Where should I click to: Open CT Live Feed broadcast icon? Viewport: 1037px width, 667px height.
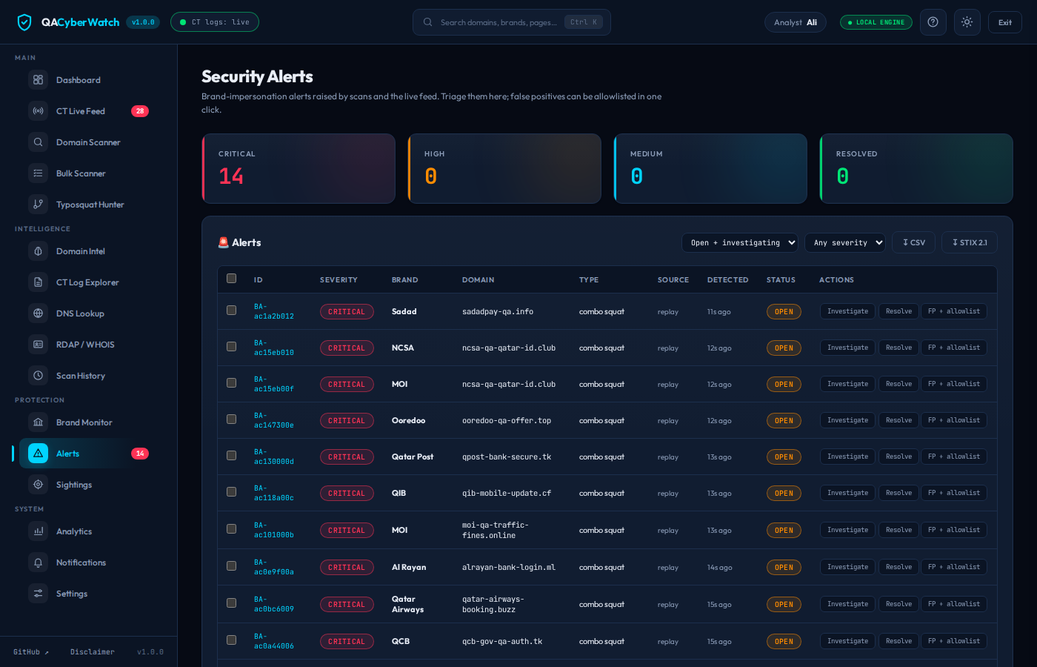tap(39, 111)
